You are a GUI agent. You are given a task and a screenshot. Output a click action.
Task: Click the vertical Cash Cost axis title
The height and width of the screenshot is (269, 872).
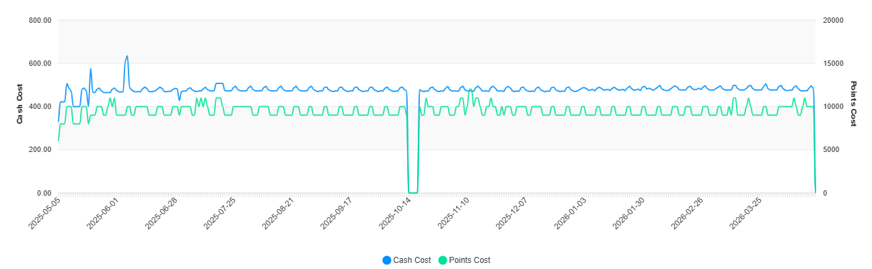tap(20, 104)
